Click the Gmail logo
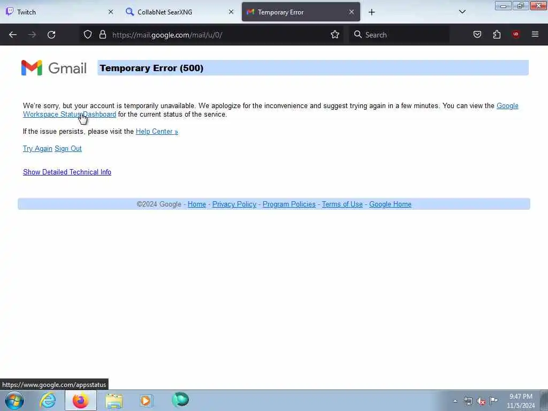548x411 pixels. point(54,68)
